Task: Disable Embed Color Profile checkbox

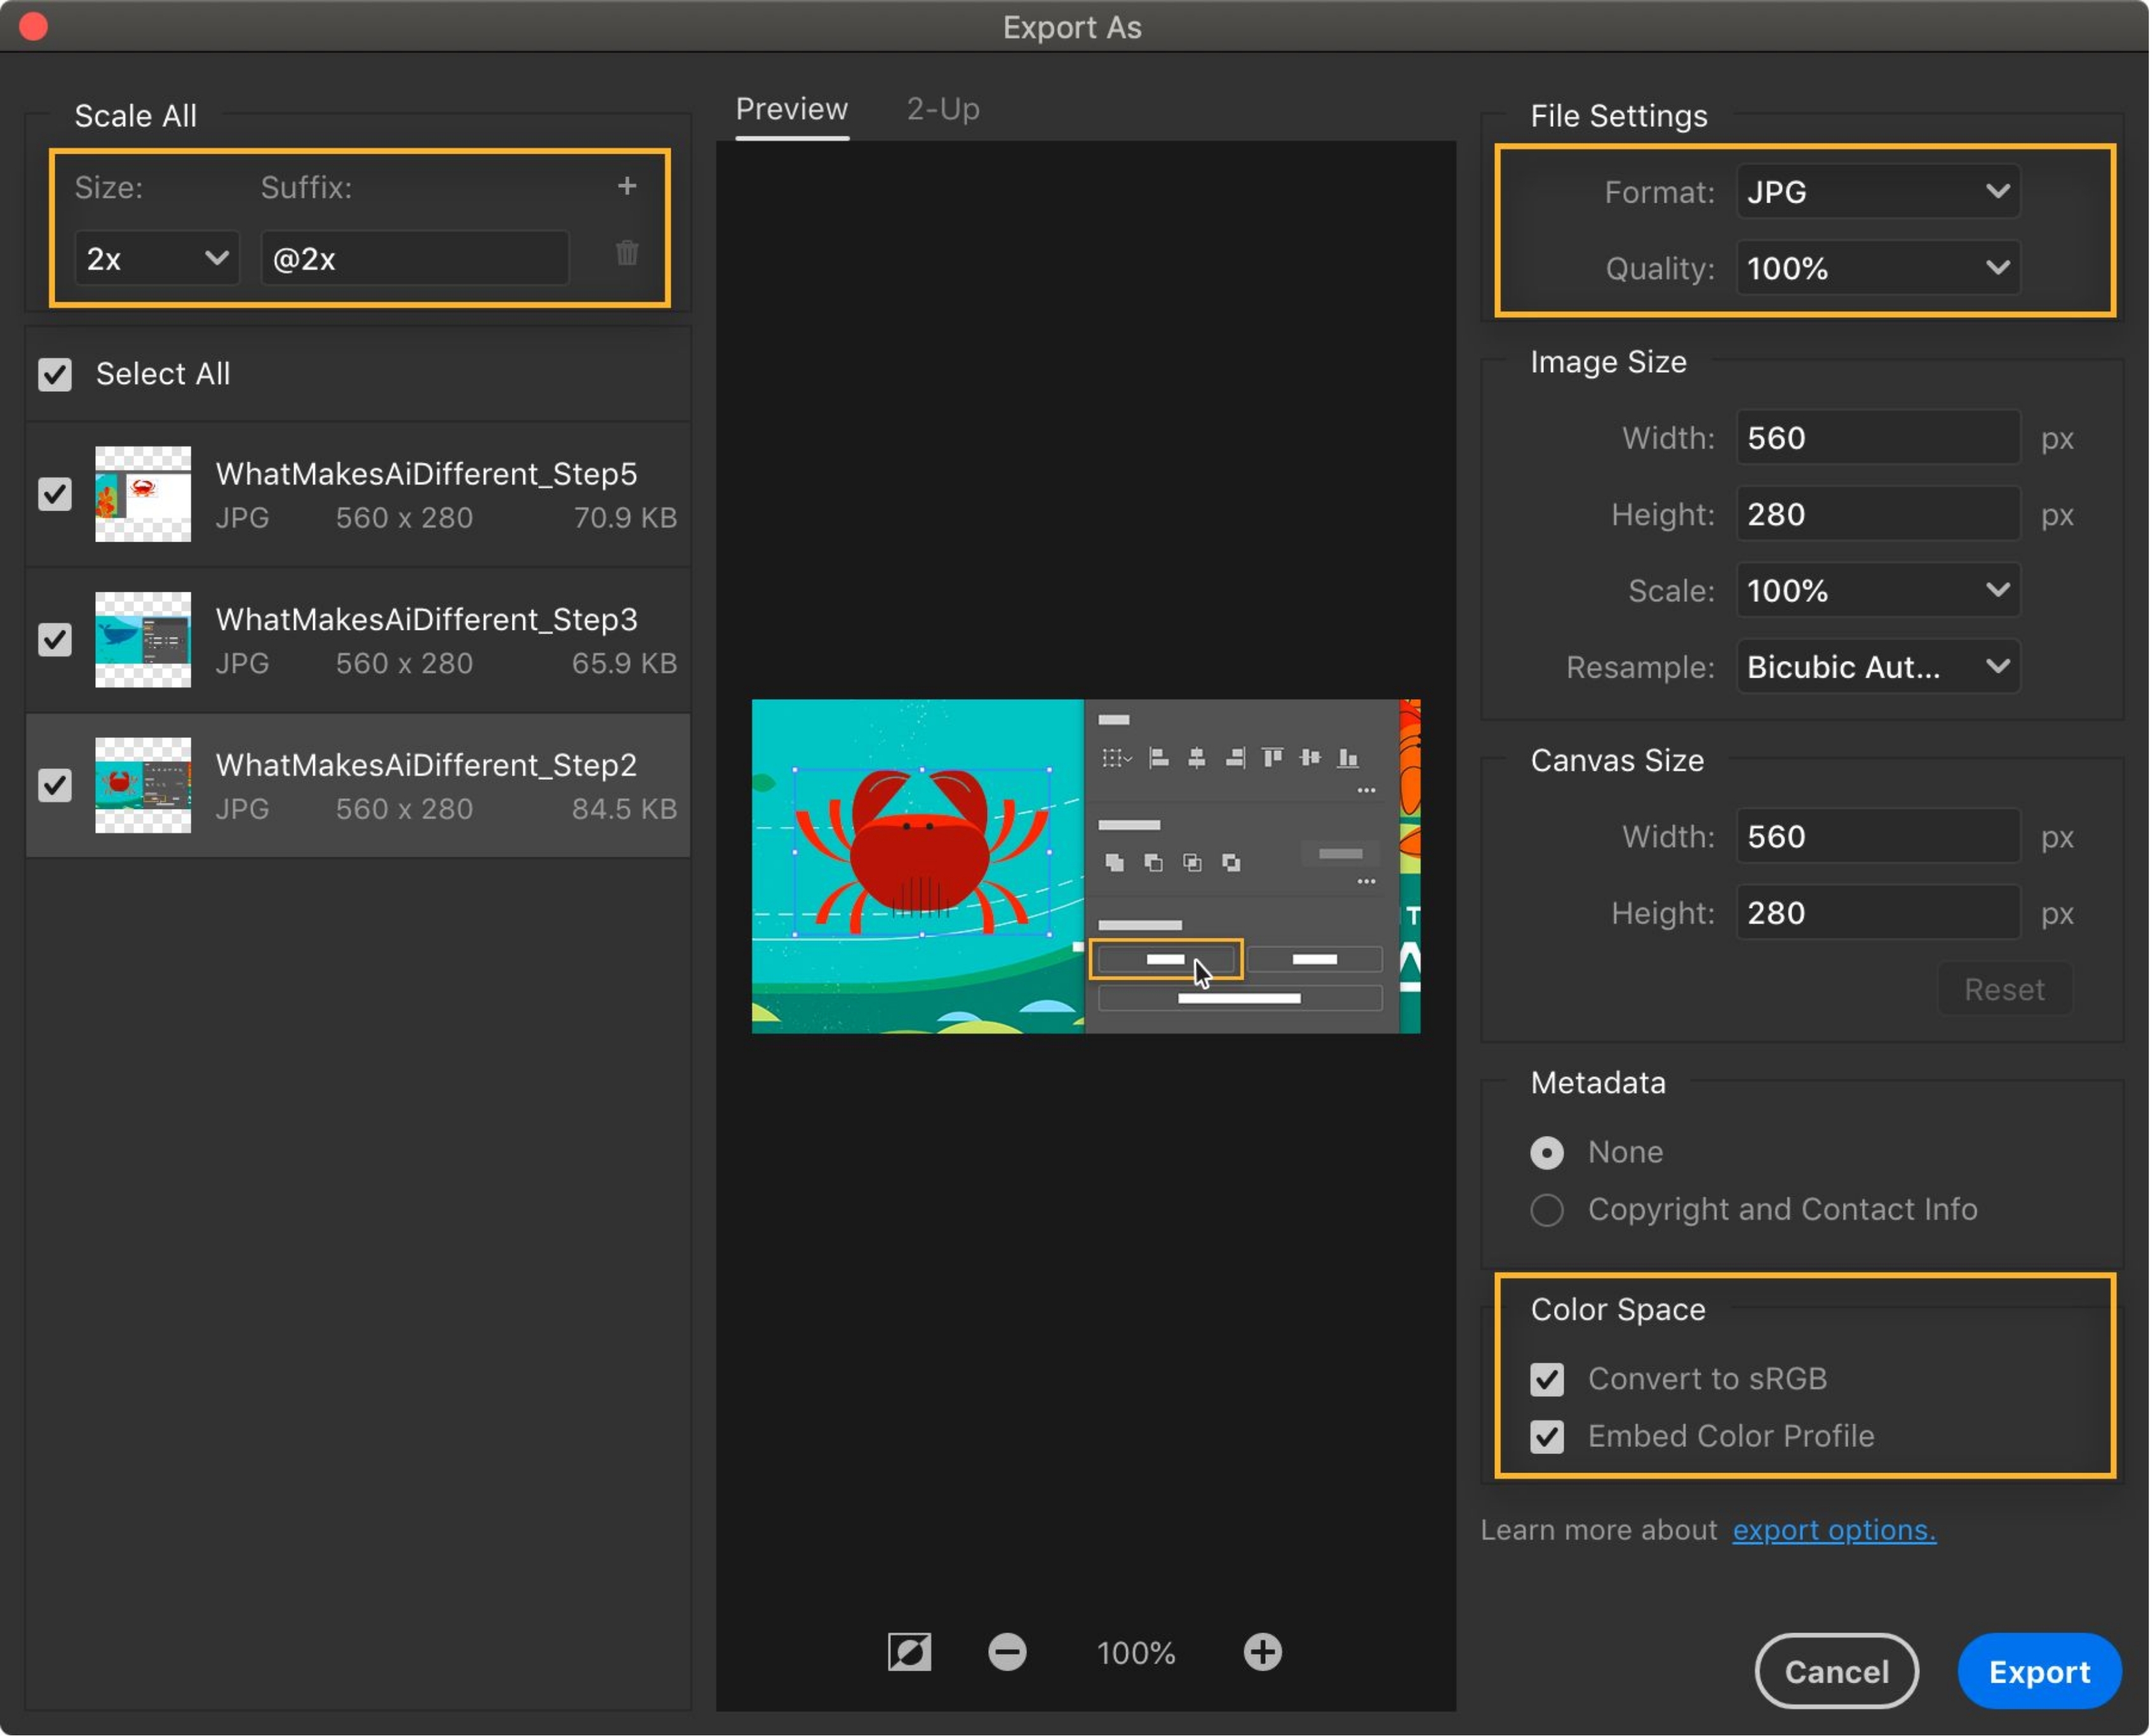Action: tap(1547, 1437)
